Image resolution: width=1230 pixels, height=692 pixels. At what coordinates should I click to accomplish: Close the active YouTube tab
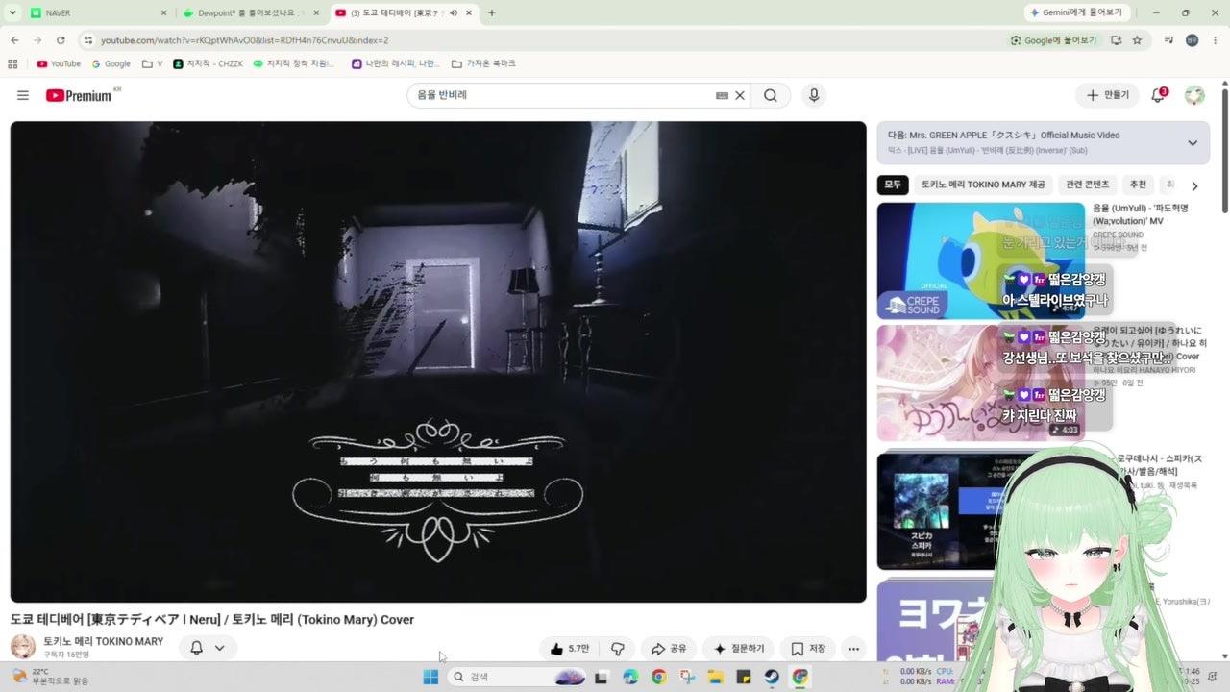pos(469,13)
